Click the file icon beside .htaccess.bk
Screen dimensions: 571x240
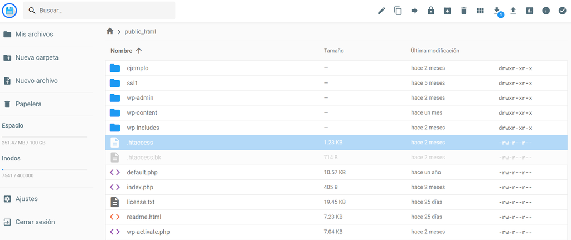pyautogui.click(x=115, y=158)
